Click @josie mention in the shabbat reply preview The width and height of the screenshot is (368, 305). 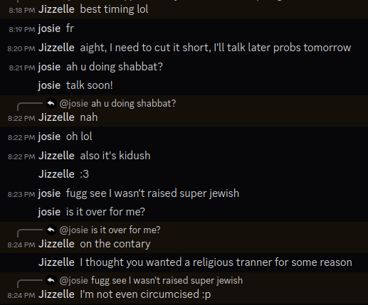[x=74, y=104]
